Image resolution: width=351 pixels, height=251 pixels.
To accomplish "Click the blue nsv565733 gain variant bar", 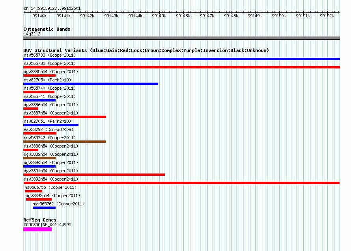I will click(x=181, y=59).
